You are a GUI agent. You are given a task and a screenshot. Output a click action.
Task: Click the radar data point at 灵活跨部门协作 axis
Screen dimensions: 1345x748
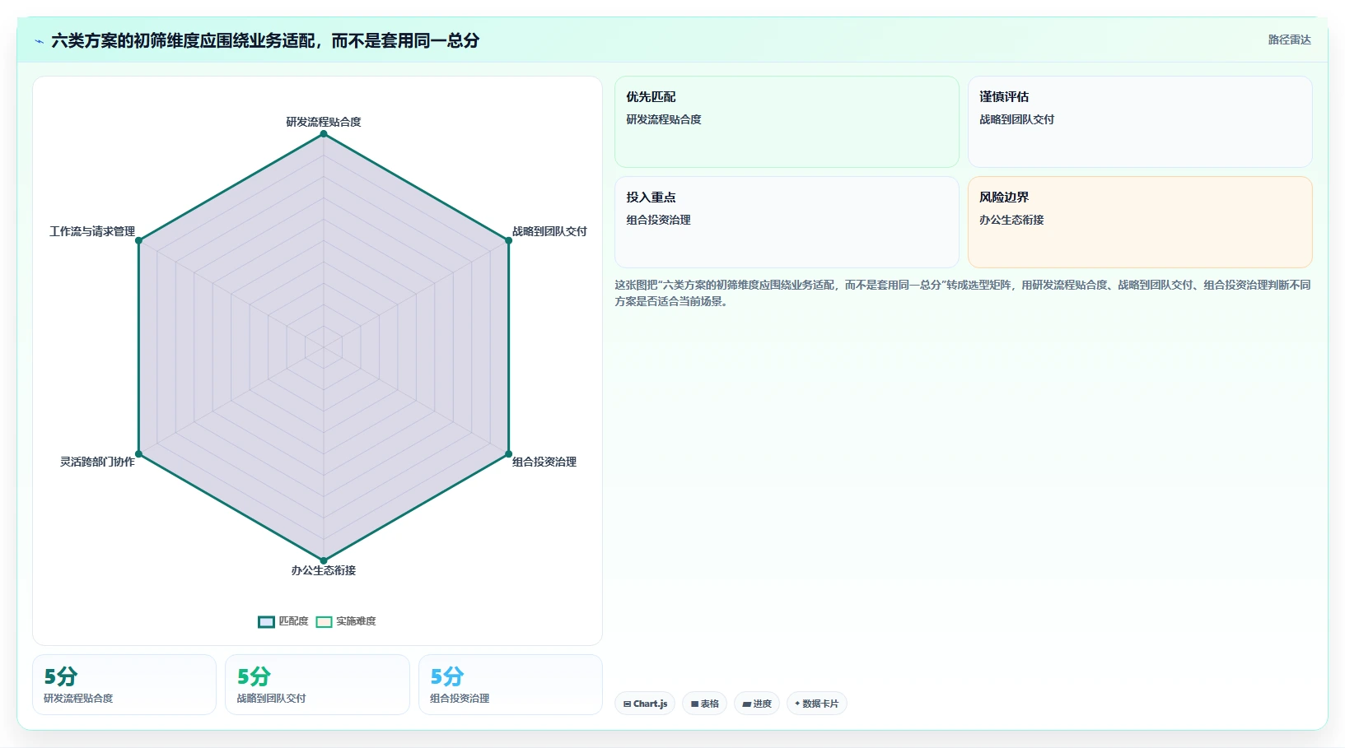138,454
